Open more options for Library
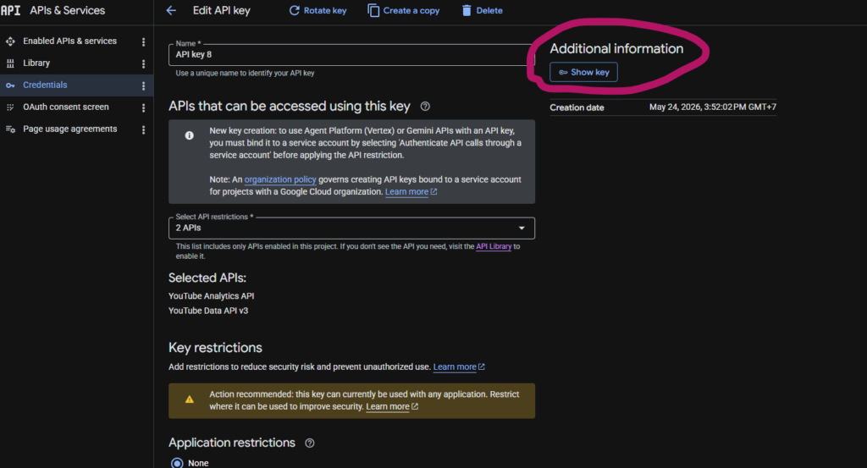The width and height of the screenshot is (867, 468). [143, 64]
